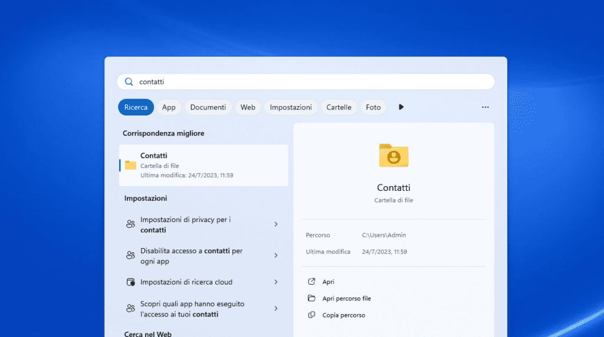Expand chevron for 'Scopri quali app hanno eseguito'
The width and height of the screenshot is (604, 337).
point(276,308)
